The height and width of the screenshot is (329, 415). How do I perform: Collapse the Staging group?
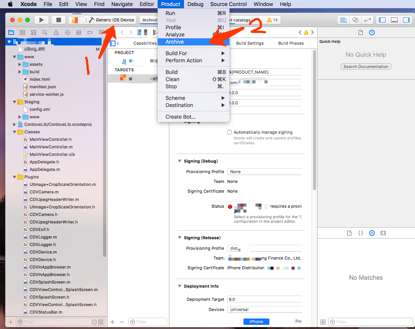(x=14, y=102)
